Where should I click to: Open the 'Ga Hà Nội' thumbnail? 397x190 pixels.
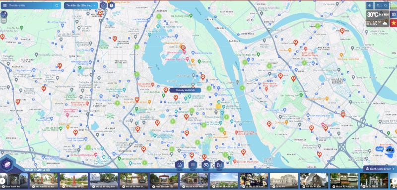tap(284, 181)
